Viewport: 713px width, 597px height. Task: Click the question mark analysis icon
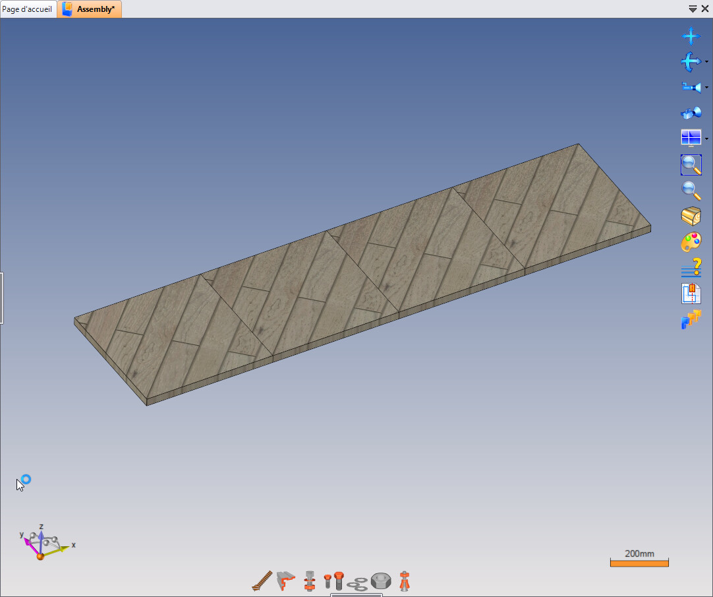pyautogui.click(x=691, y=268)
